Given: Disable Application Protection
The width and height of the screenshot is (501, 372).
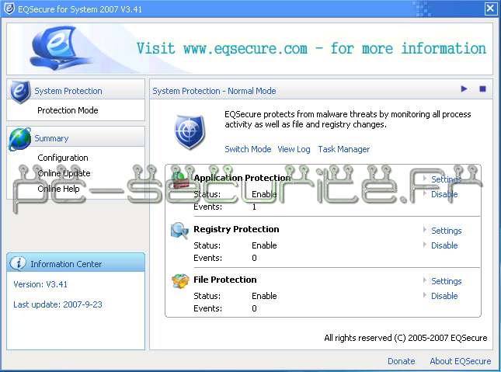Looking at the screenshot, I should (444, 194).
